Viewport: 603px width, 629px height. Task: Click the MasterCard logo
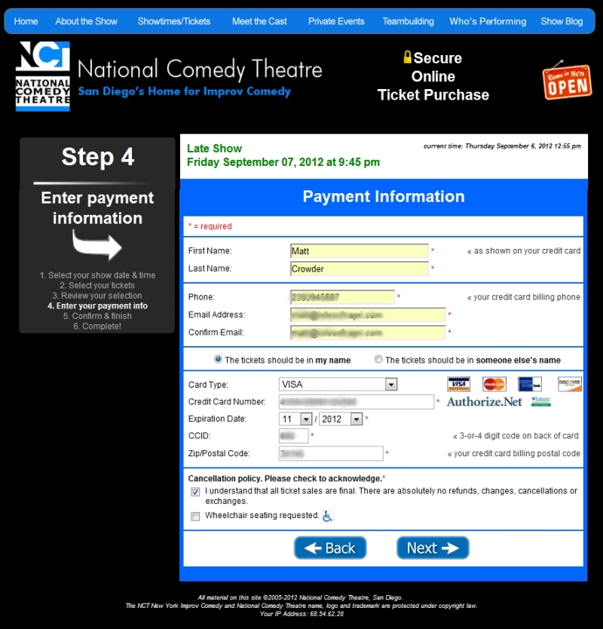[494, 384]
